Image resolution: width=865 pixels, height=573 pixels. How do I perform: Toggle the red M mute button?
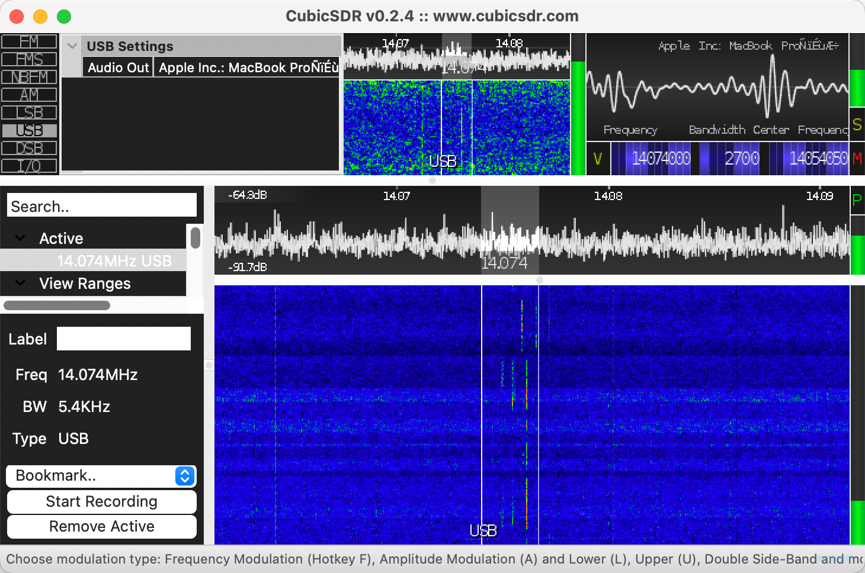pyautogui.click(x=857, y=158)
